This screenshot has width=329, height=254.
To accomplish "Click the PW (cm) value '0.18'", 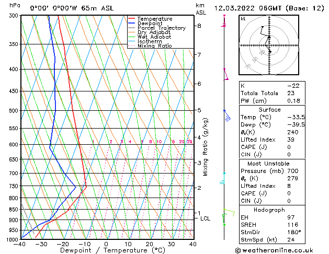I will click(293, 101).
